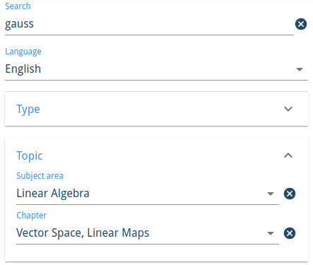Image resolution: width=313 pixels, height=265 pixels.
Task: Click the Chapter dropdown arrow
Action: [x=271, y=233]
